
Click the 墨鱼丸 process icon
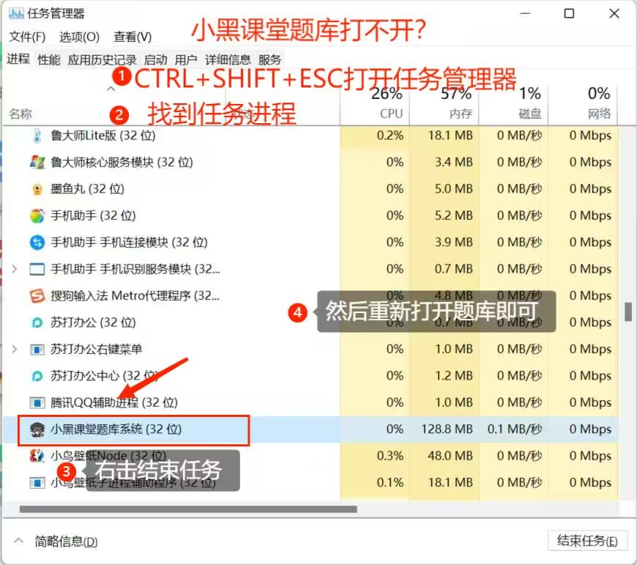37,189
